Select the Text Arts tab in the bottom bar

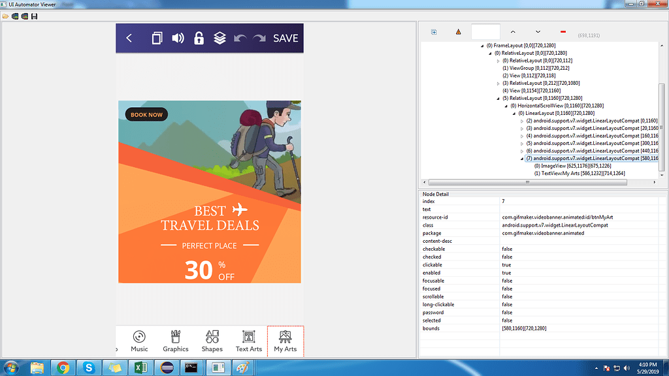coord(249,341)
